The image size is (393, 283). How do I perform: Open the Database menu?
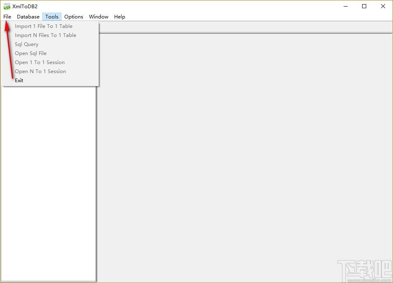(x=28, y=16)
